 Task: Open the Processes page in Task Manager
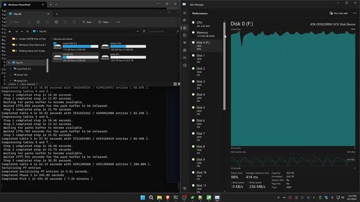point(184,20)
